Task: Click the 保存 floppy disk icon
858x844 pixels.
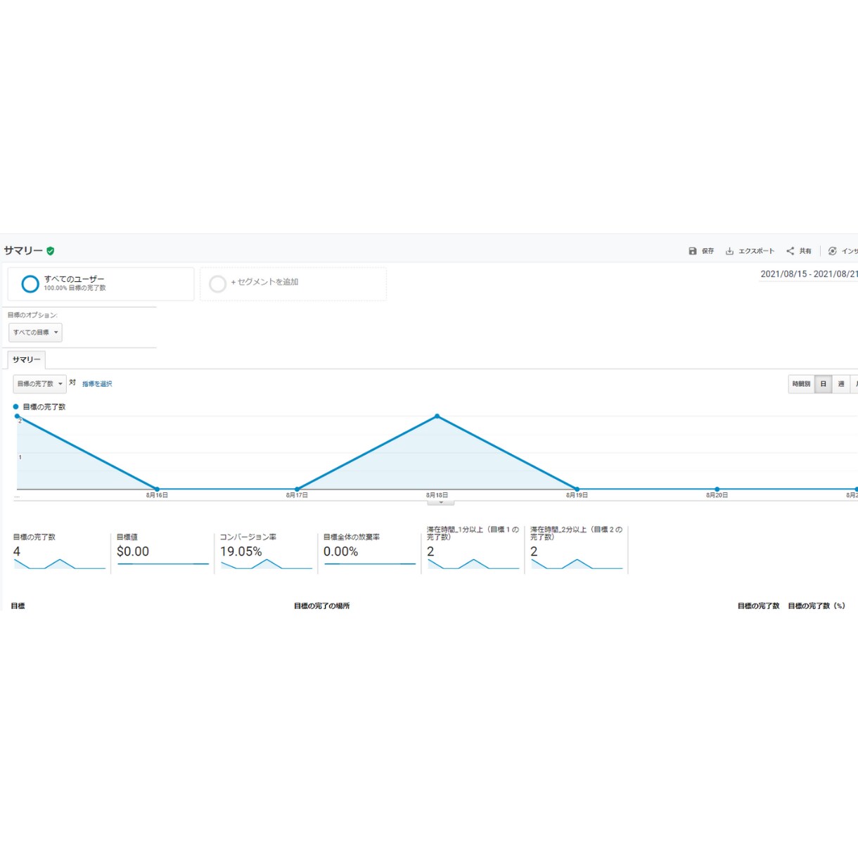Action: (x=693, y=251)
